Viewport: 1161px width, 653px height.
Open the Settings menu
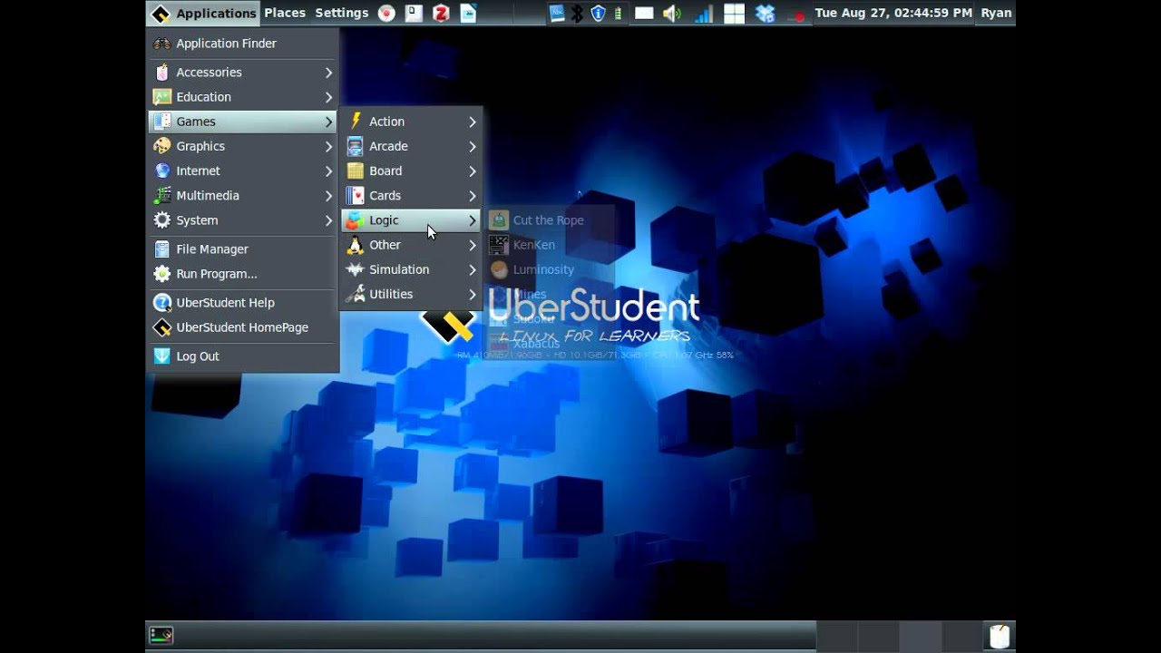pyautogui.click(x=341, y=13)
